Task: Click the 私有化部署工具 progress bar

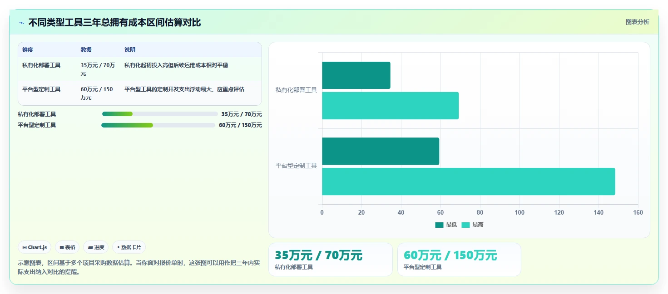Action: pyautogui.click(x=160, y=114)
